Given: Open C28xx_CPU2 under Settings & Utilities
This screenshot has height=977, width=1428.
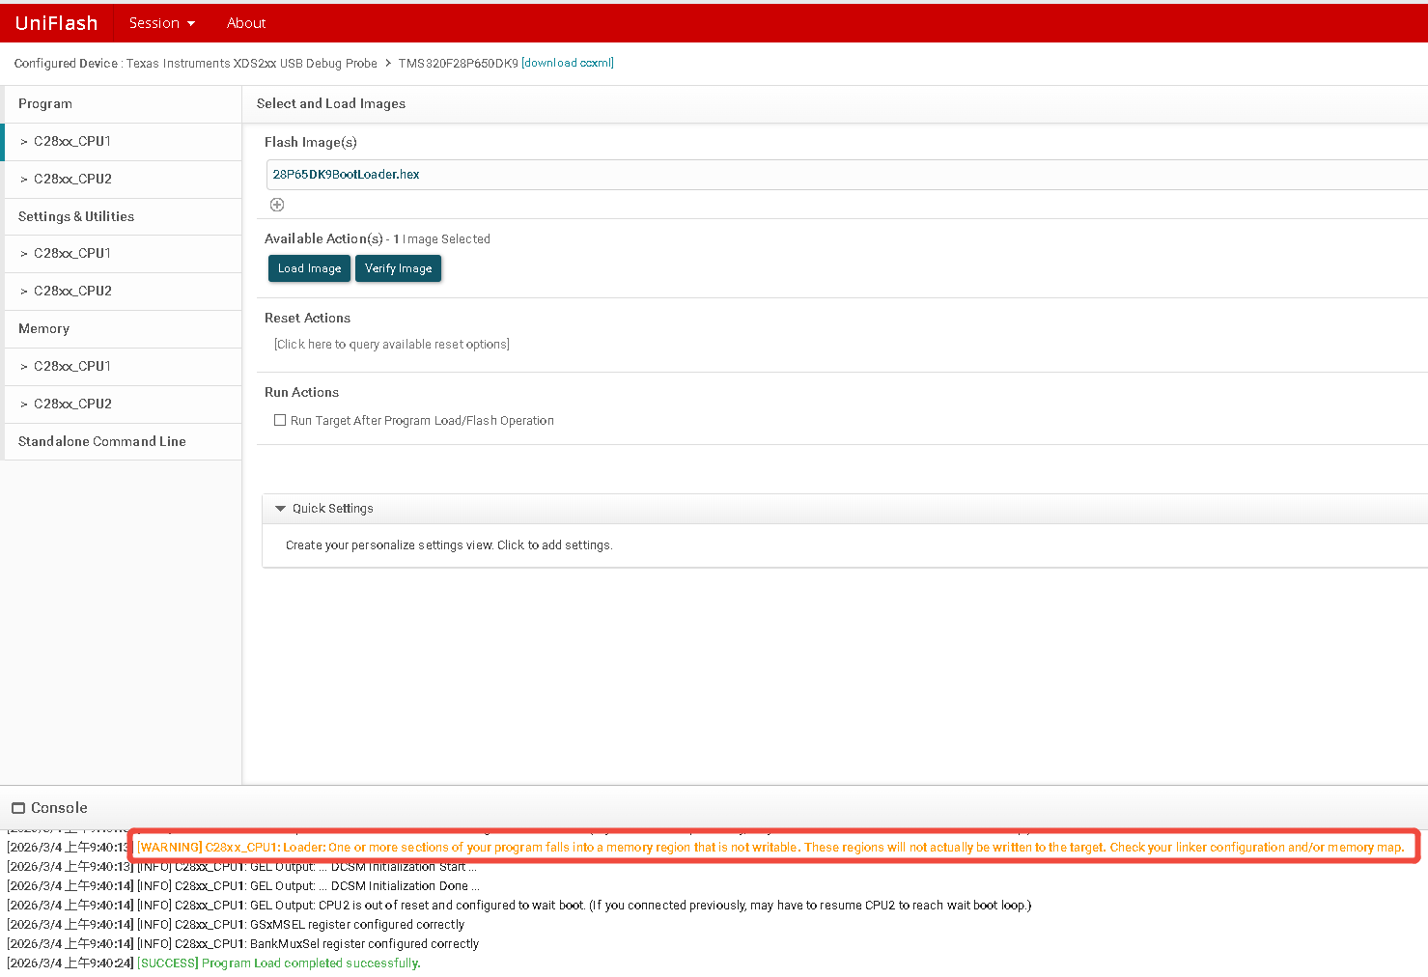Looking at the screenshot, I should [x=123, y=292].
